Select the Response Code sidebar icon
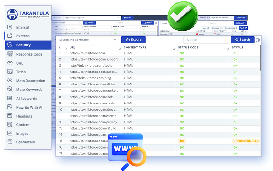273x171 pixels. point(10,54)
